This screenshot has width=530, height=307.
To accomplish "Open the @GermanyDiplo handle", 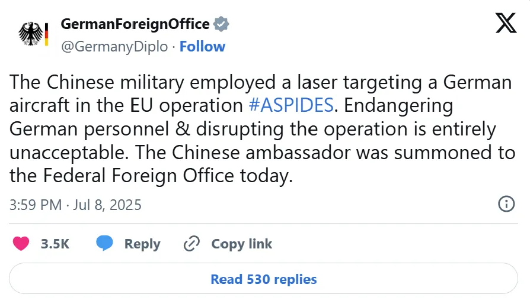I will [x=114, y=47].
